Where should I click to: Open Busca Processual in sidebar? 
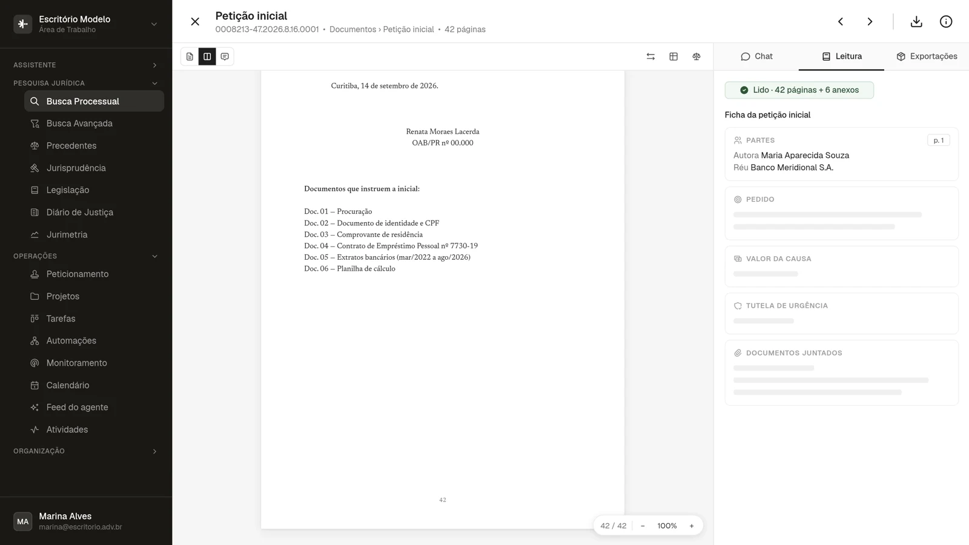(x=94, y=101)
